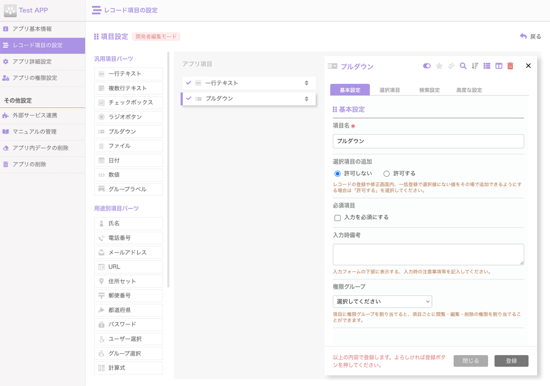Screen dimensions: 550x386
Task: Click the 項目名 input field
Action: pos(428,141)
